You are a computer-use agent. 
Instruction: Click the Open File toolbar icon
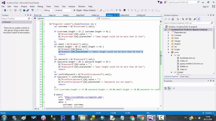(x=21, y=10)
